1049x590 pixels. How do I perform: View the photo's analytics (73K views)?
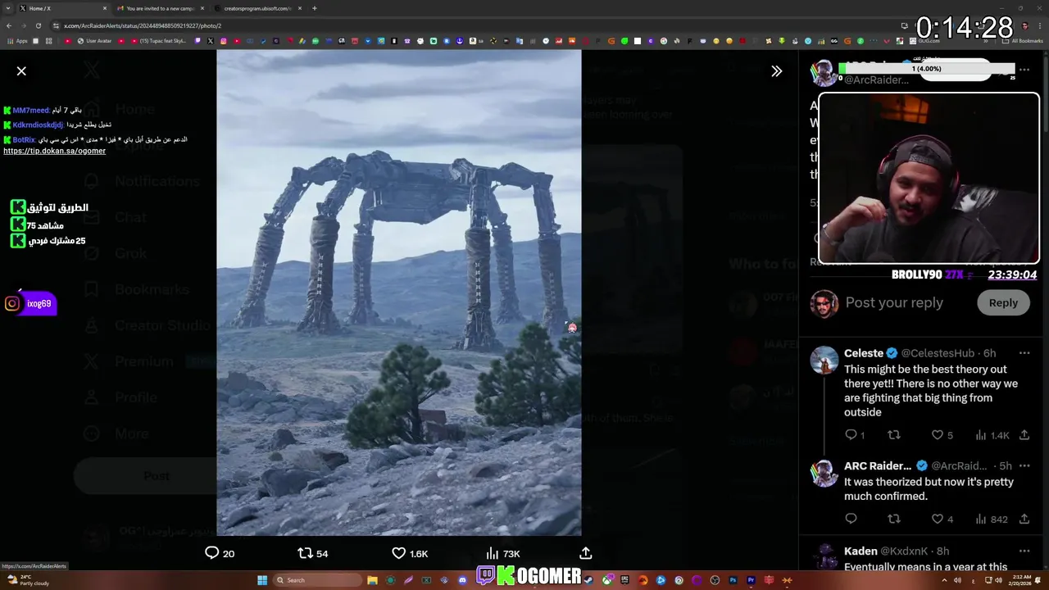click(x=502, y=553)
